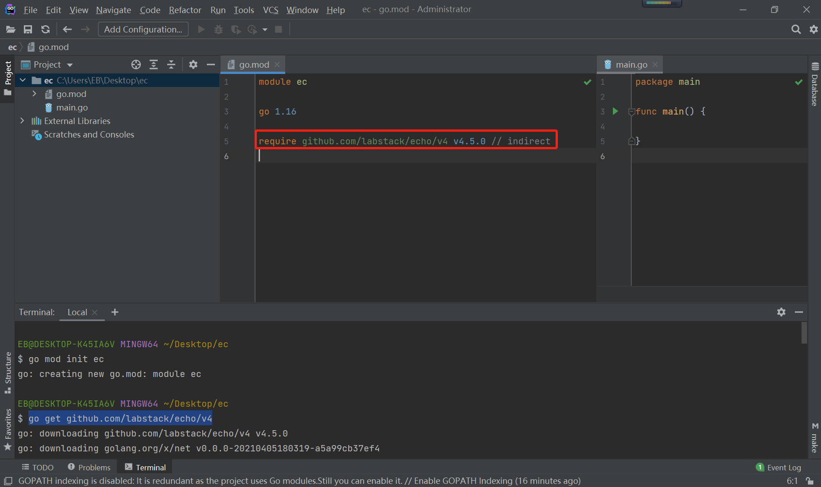This screenshot has width=821, height=487.
Task: Click the Synchronize reload icon
Action: (x=46, y=29)
